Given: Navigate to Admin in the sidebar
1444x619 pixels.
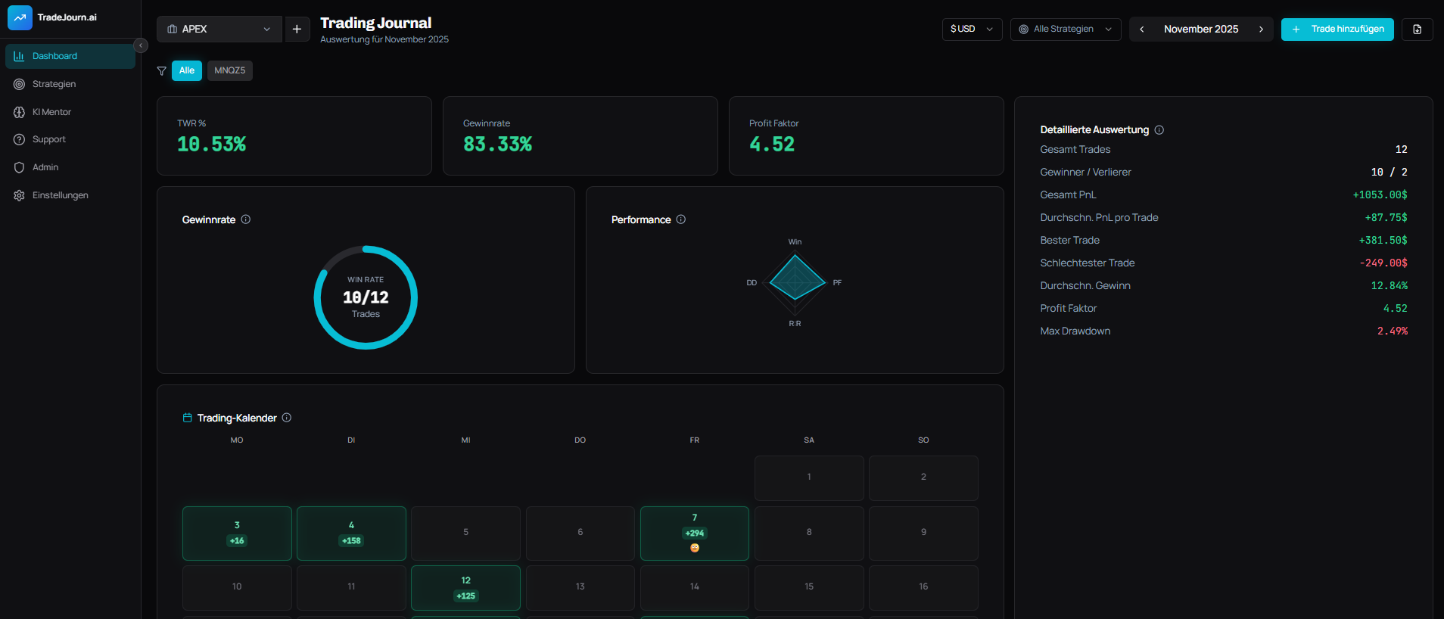Looking at the screenshot, I should (x=70, y=167).
